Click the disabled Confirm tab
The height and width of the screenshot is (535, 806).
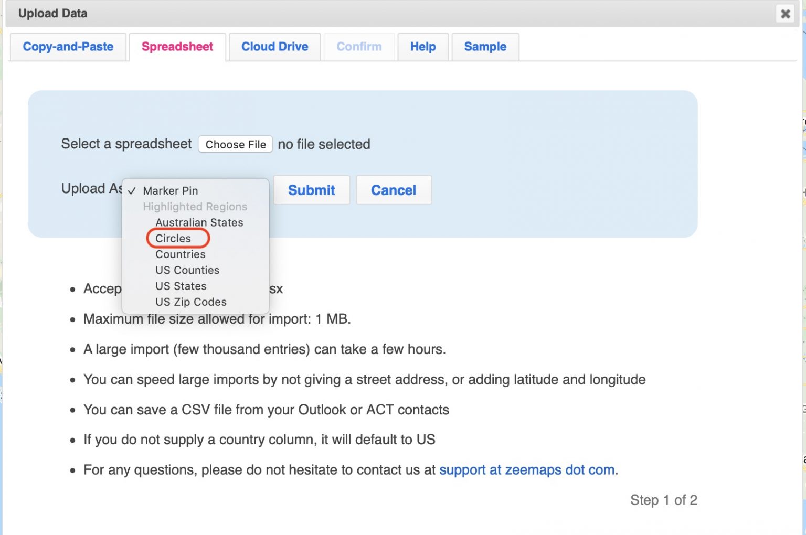coord(359,47)
